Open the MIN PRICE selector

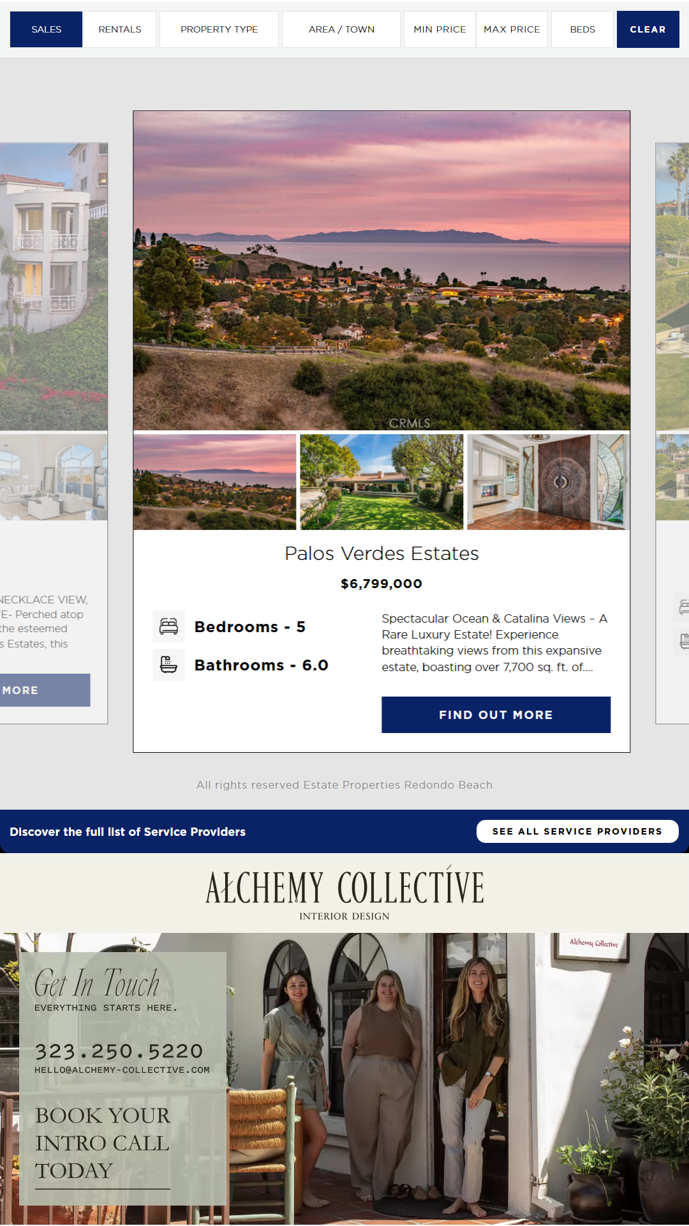pyautogui.click(x=440, y=29)
